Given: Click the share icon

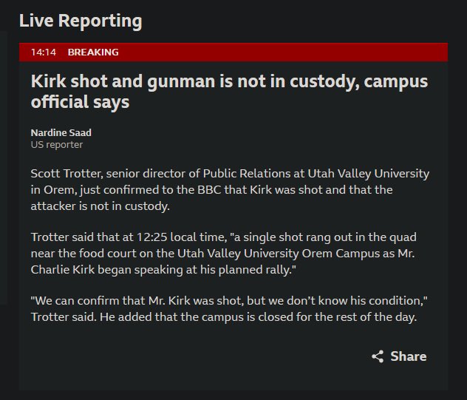Looking at the screenshot, I should coord(378,356).
